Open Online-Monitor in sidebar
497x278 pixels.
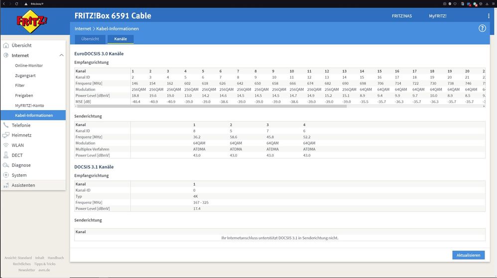(29, 65)
